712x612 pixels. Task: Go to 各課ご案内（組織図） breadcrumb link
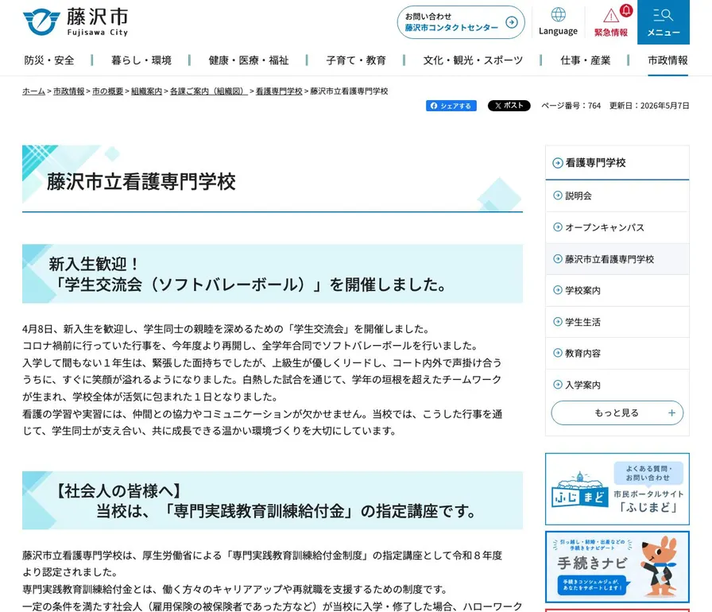coord(209,91)
